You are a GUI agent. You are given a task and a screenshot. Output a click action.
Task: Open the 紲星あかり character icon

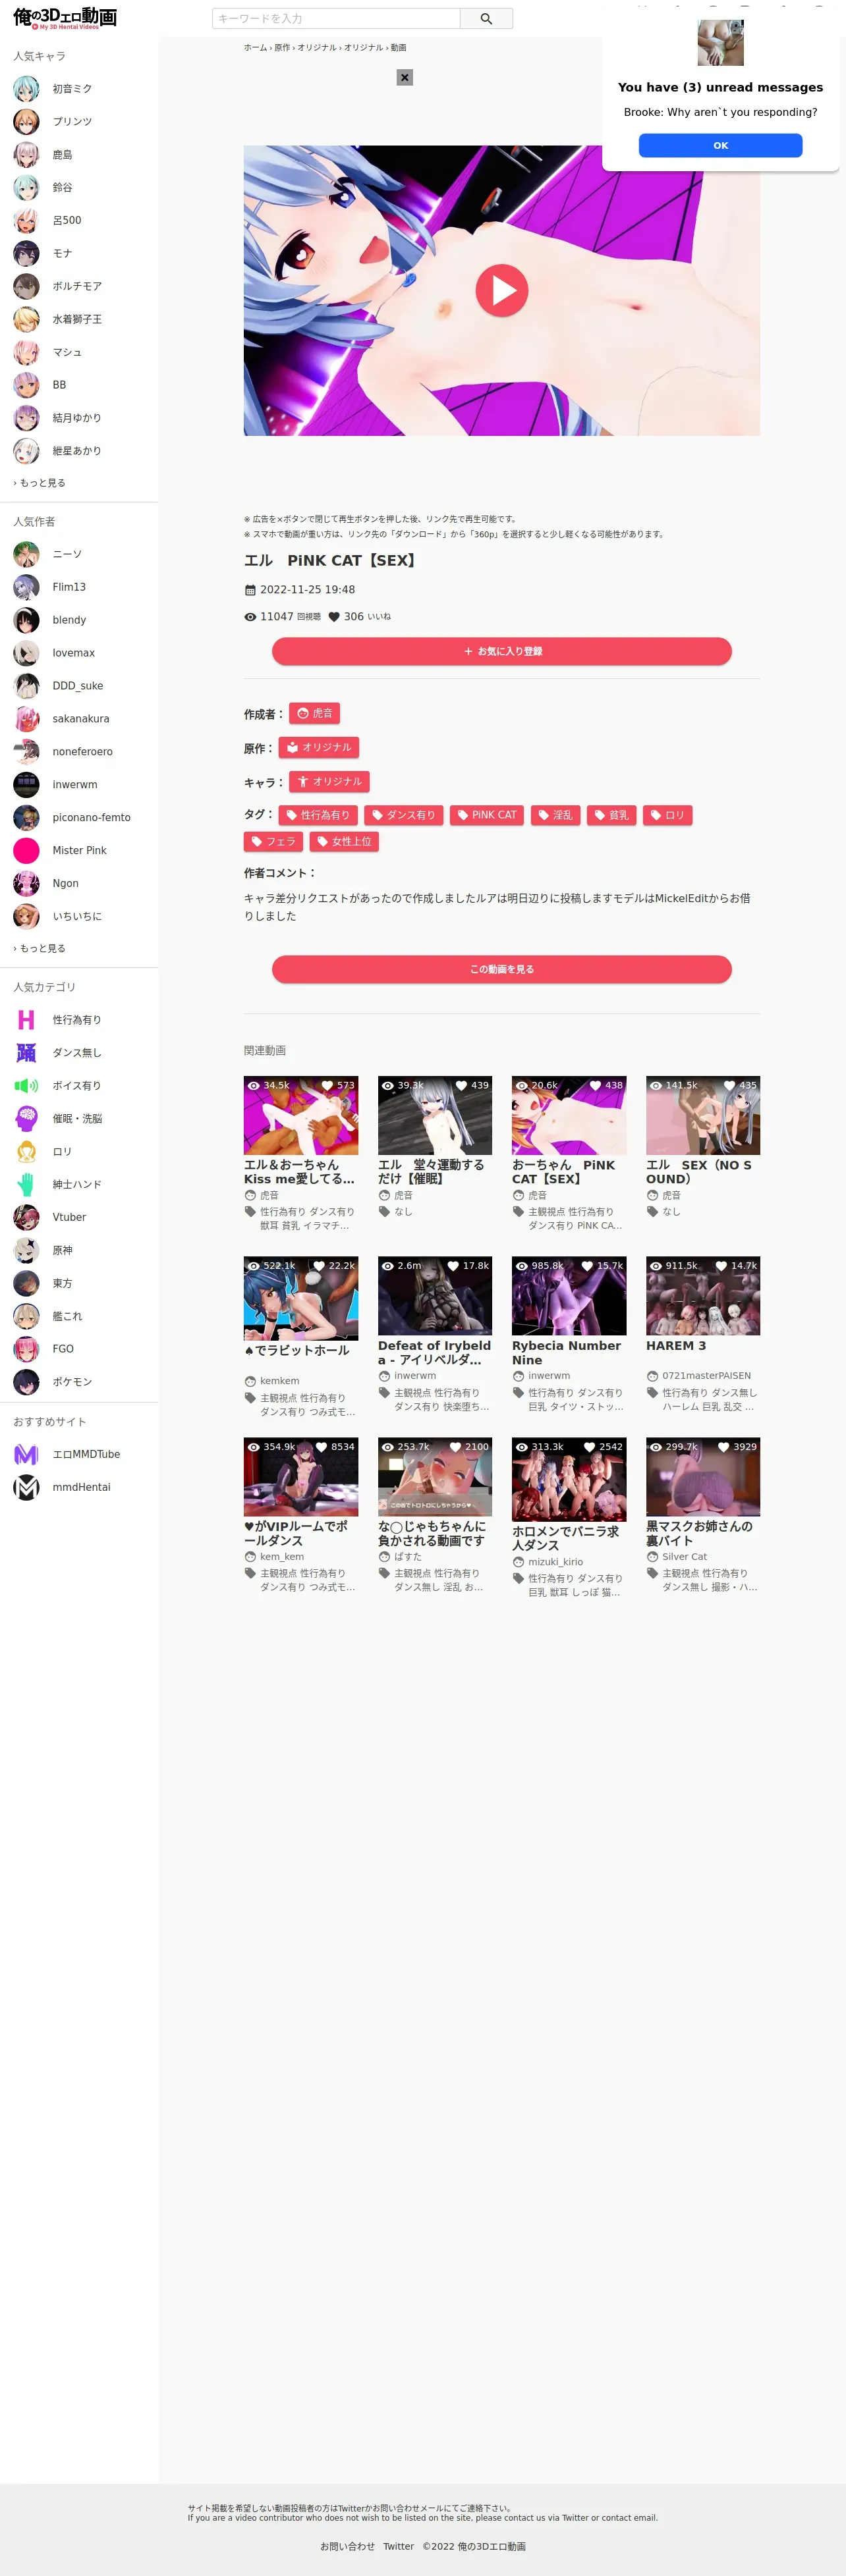26,451
